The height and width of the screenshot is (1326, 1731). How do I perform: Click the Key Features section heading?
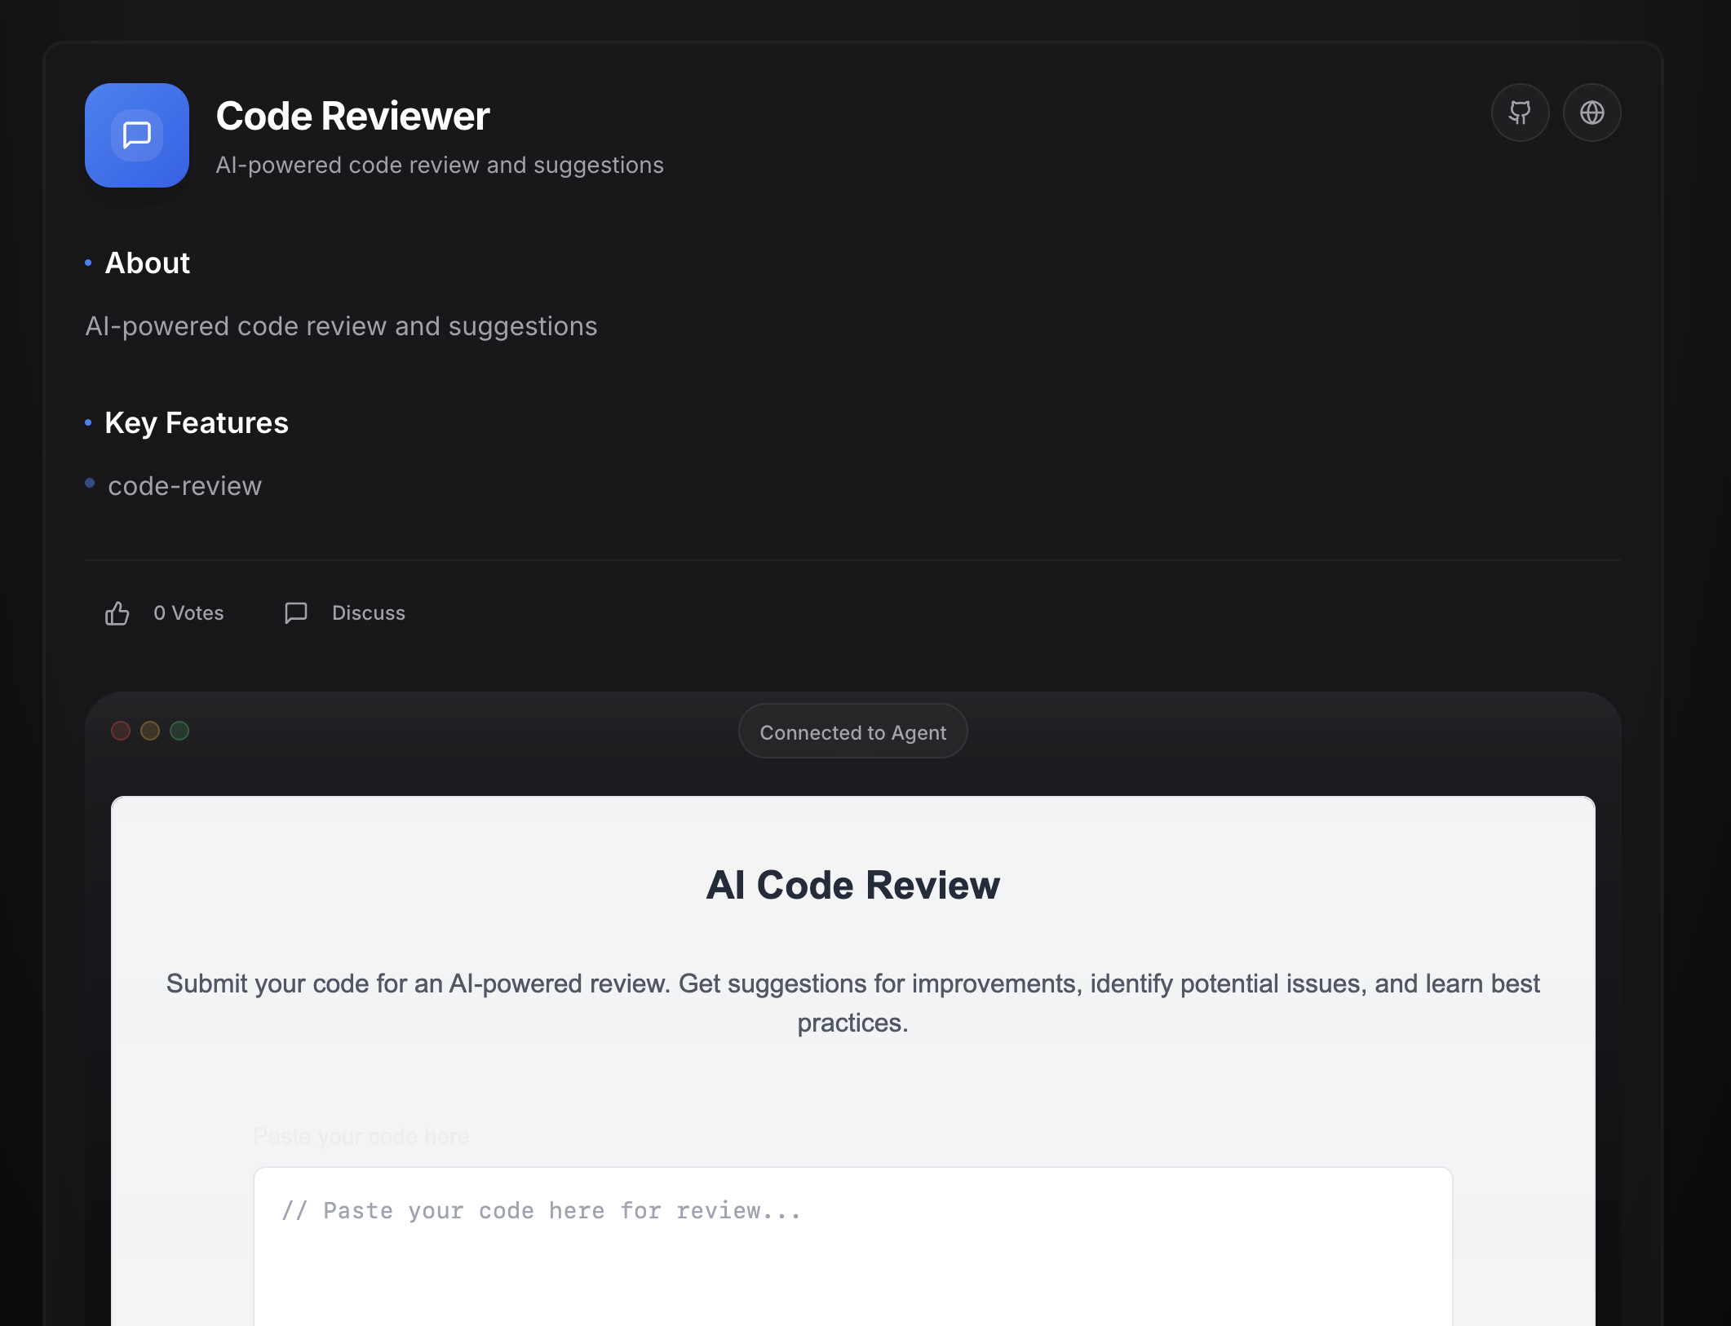(x=197, y=423)
